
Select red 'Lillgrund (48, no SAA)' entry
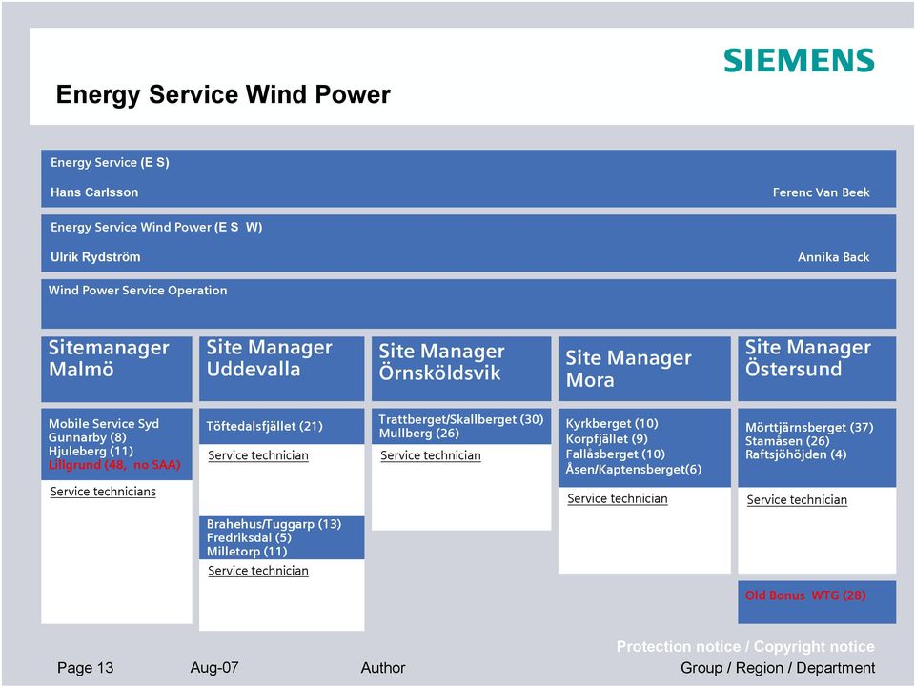[x=114, y=465]
